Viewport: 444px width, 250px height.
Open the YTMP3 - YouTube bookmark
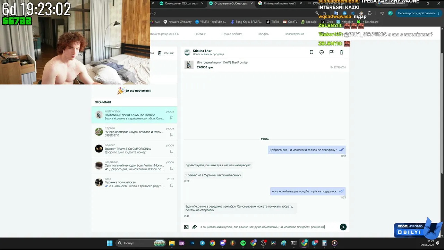211,22
